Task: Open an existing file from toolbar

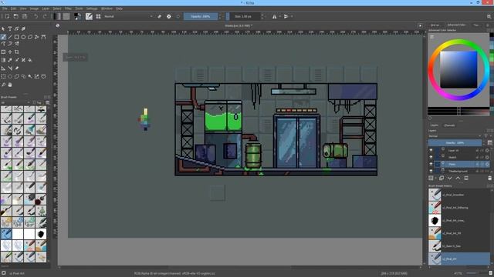Action: pyautogui.click(x=15, y=16)
